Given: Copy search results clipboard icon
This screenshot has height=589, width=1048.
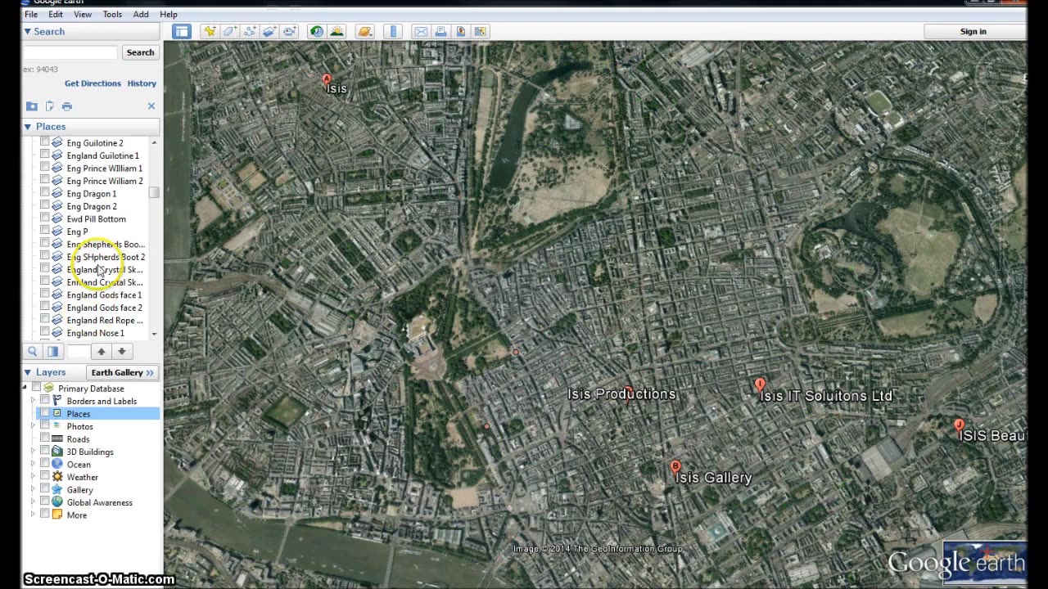Looking at the screenshot, I should (x=49, y=106).
